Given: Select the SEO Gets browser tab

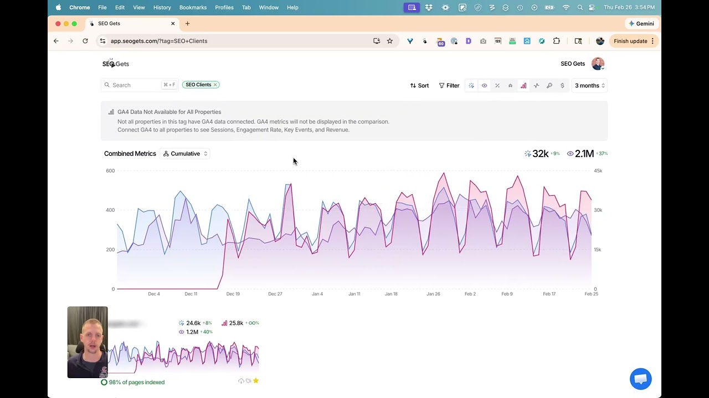Looking at the screenshot, I should coord(132,24).
